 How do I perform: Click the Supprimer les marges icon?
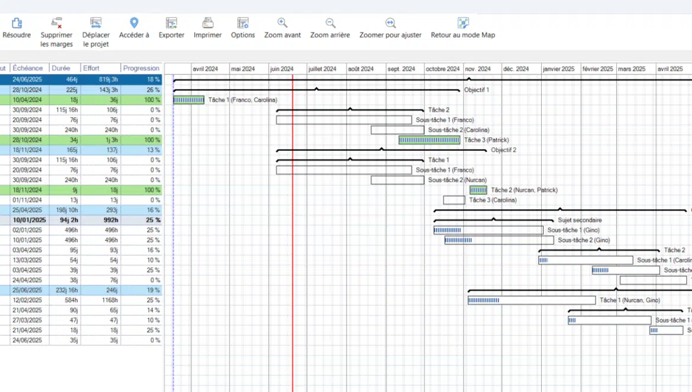(57, 23)
